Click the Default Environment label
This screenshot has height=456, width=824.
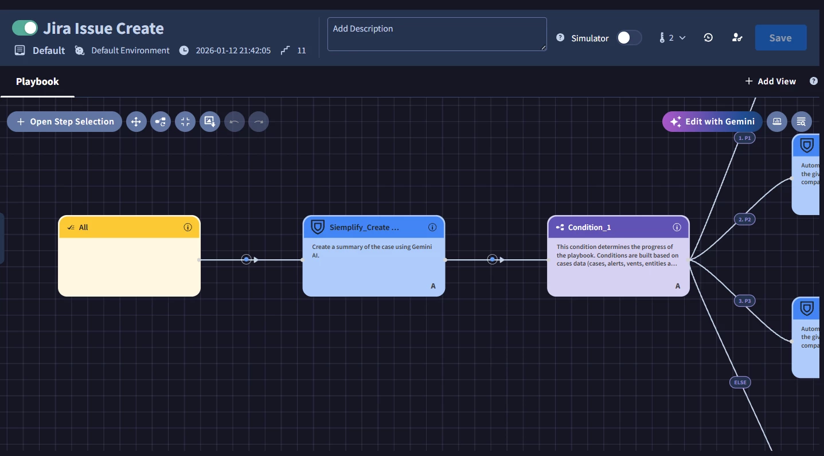[x=130, y=50]
